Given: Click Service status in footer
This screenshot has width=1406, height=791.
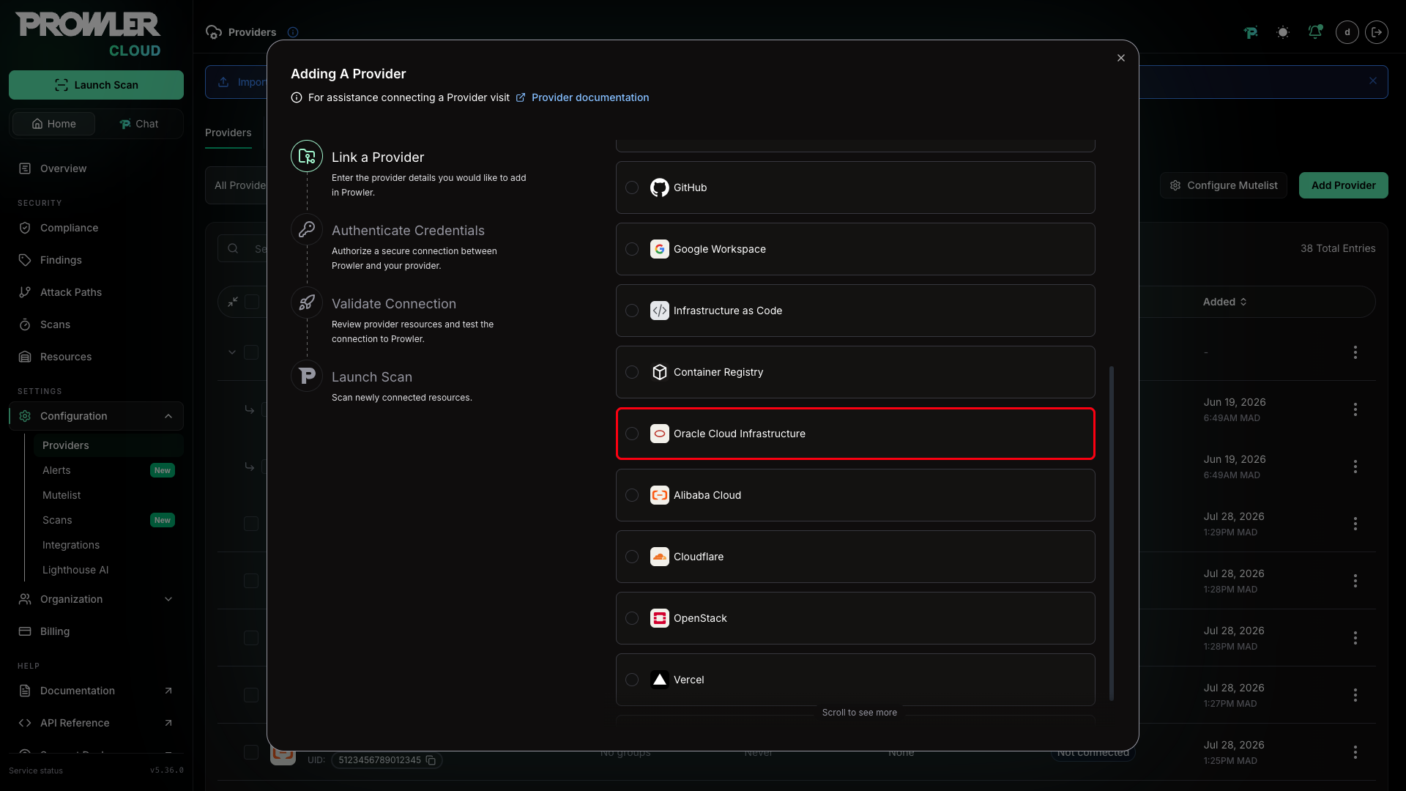Looking at the screenshot, I should 36,770.
